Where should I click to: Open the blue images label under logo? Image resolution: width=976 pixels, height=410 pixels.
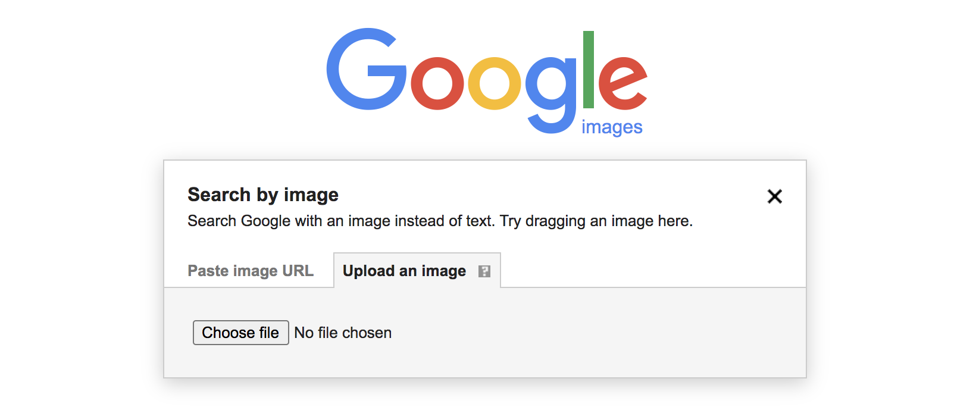tap(612, 127)
